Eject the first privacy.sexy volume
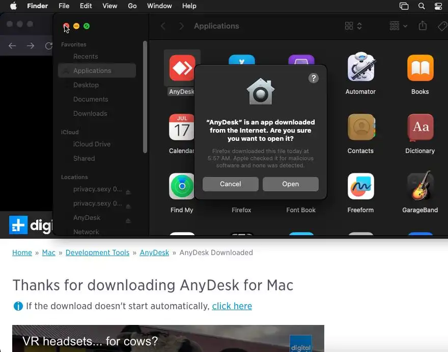 click(x=128, y=192)
